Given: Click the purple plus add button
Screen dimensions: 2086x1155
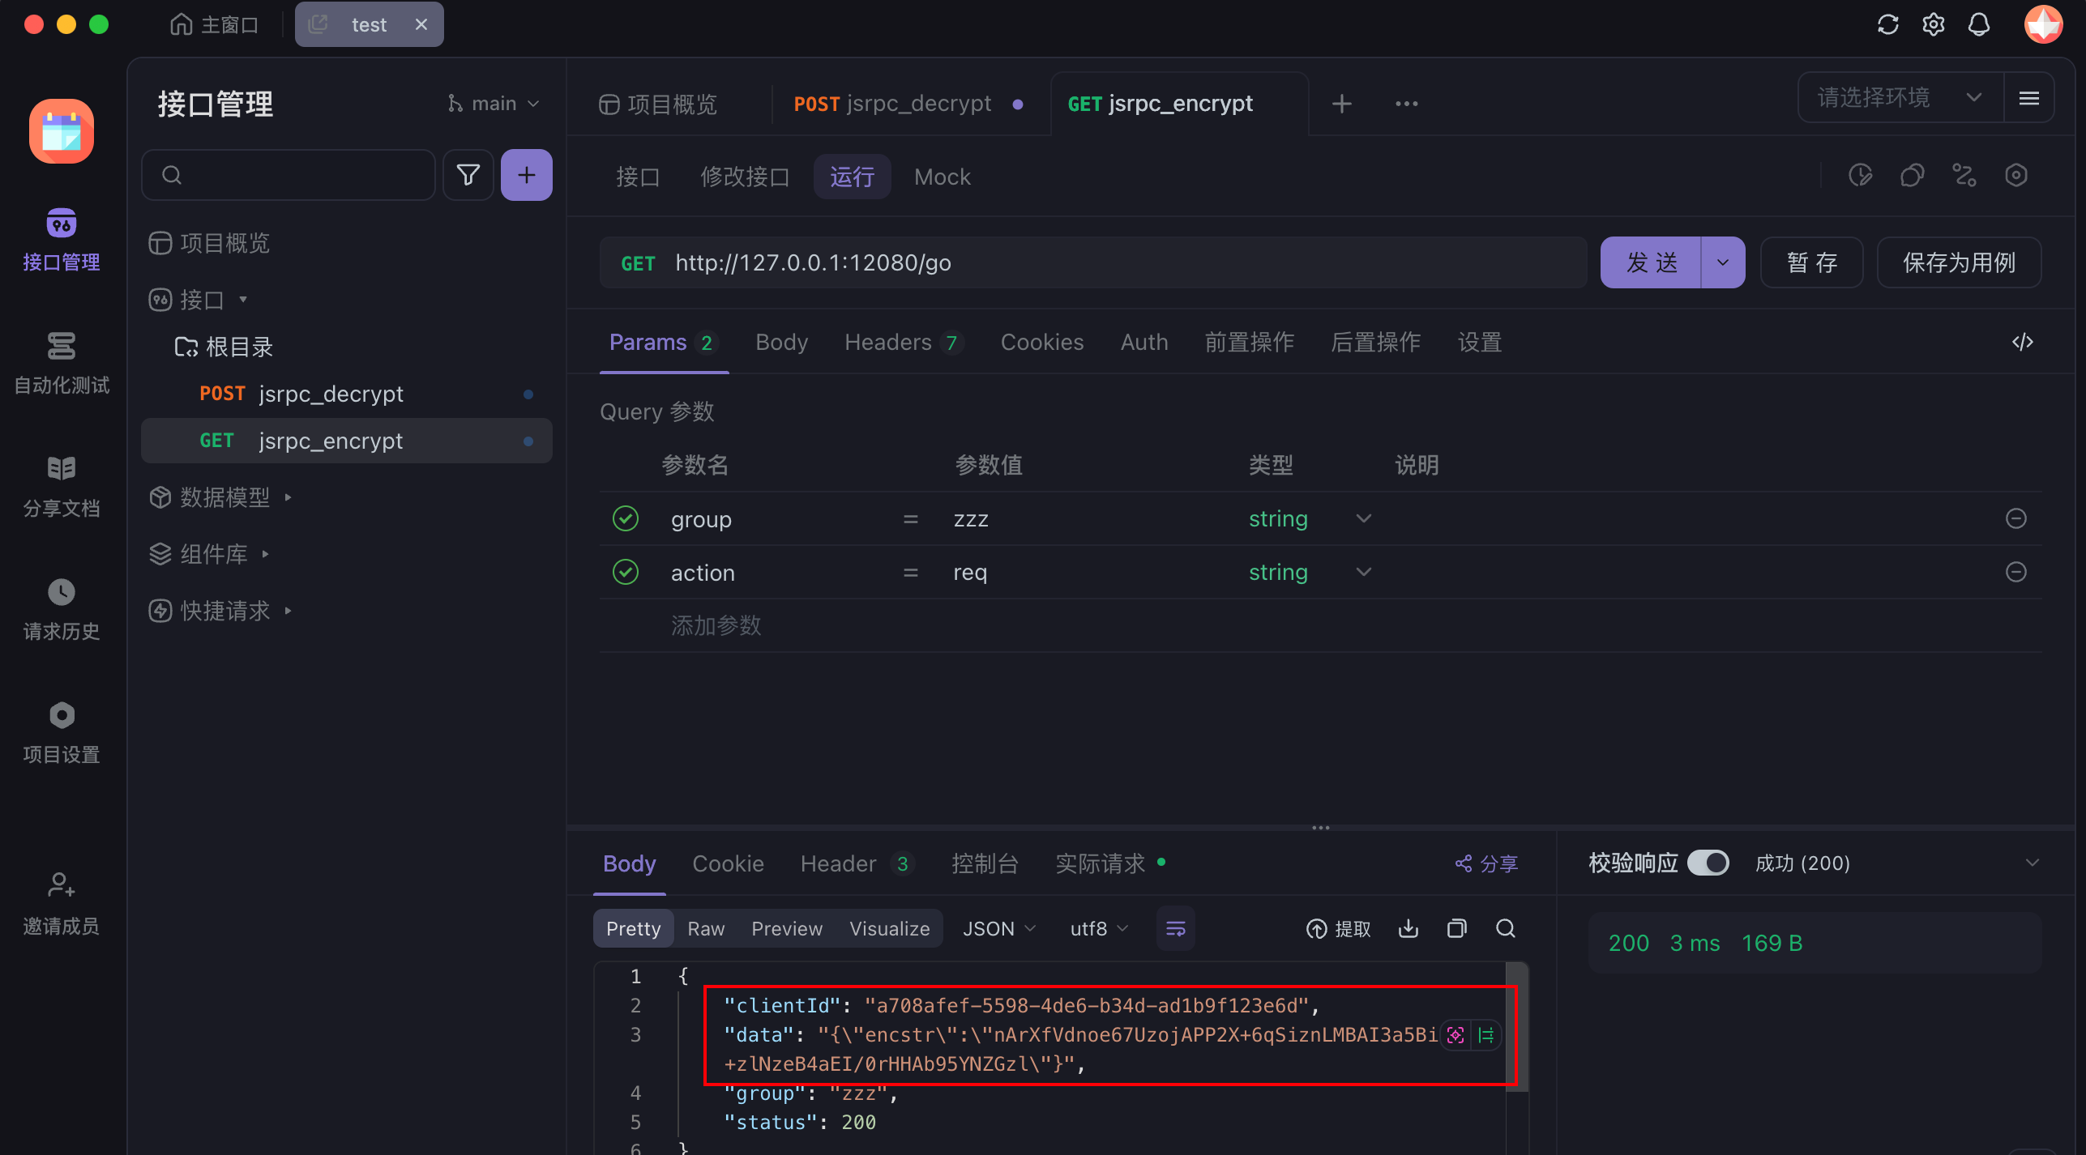Looking at the screenshot, I should 527,175.
